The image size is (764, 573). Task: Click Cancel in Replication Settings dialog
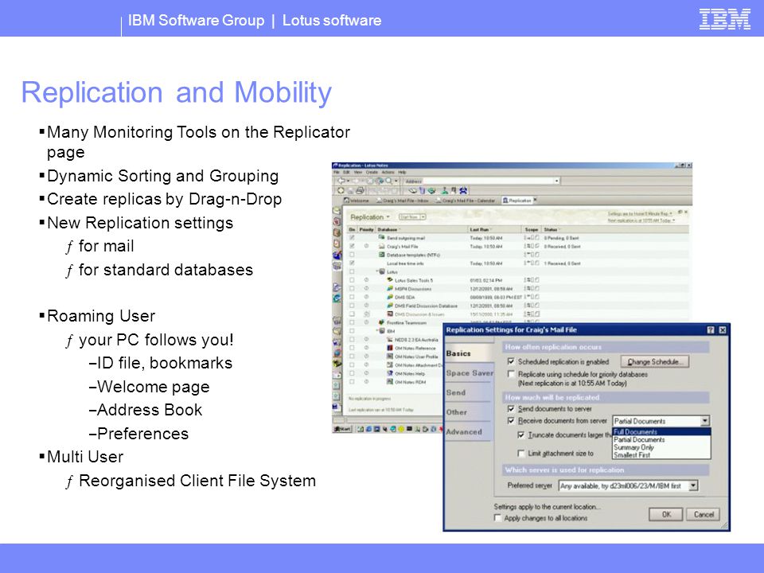[703, 514]
